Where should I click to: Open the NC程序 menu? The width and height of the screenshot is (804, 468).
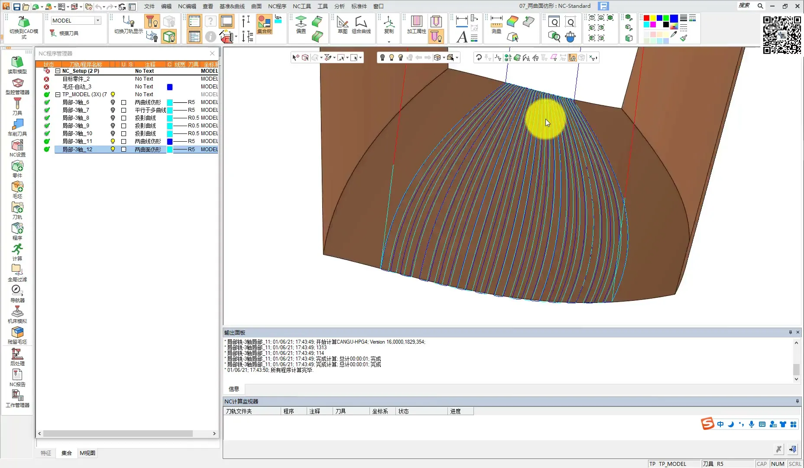[x=277, y=6]
